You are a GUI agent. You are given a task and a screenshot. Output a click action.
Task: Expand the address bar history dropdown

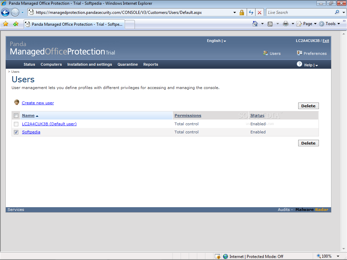(234, 13)
